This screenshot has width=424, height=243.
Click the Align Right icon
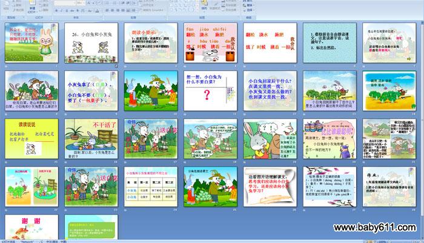click(118, 10)
